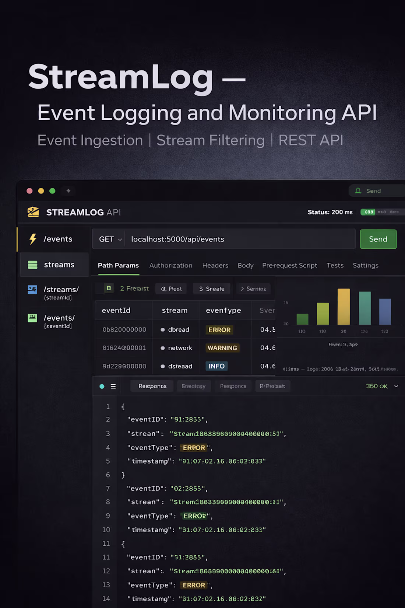Click the eventId cell 0b820000000
The image size is (405, 608).
point(124,330)
